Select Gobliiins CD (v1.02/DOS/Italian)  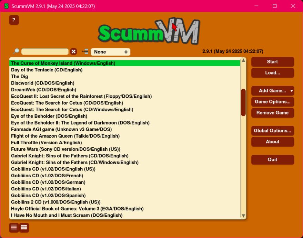tap(124, 189)
